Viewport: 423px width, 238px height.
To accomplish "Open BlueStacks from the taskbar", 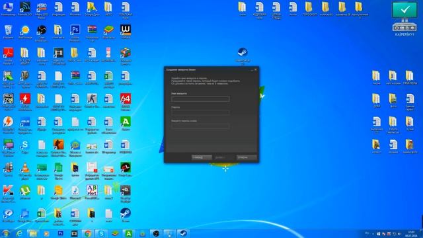I will click(115, 233).
